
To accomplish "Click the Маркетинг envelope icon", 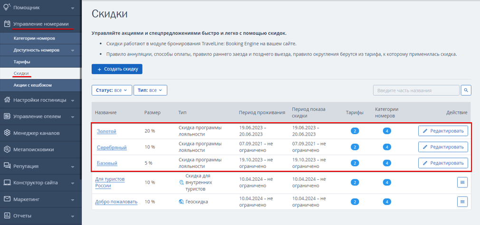I will click(x=7, y=199).
